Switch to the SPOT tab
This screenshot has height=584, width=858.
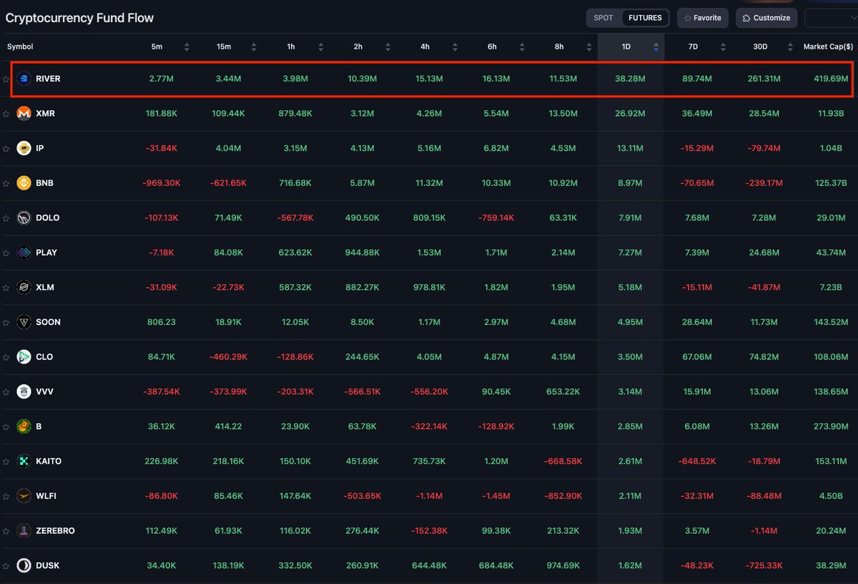(x=605, y=17)
